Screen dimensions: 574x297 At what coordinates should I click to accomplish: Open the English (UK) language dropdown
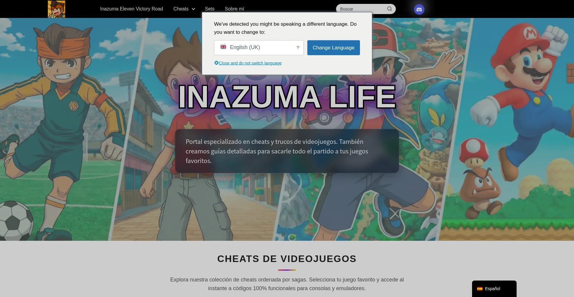tap(259, 48)
